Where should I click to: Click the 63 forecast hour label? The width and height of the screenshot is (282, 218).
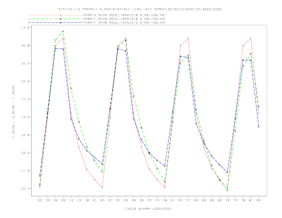pyautogui.click(x=204, y=200)
